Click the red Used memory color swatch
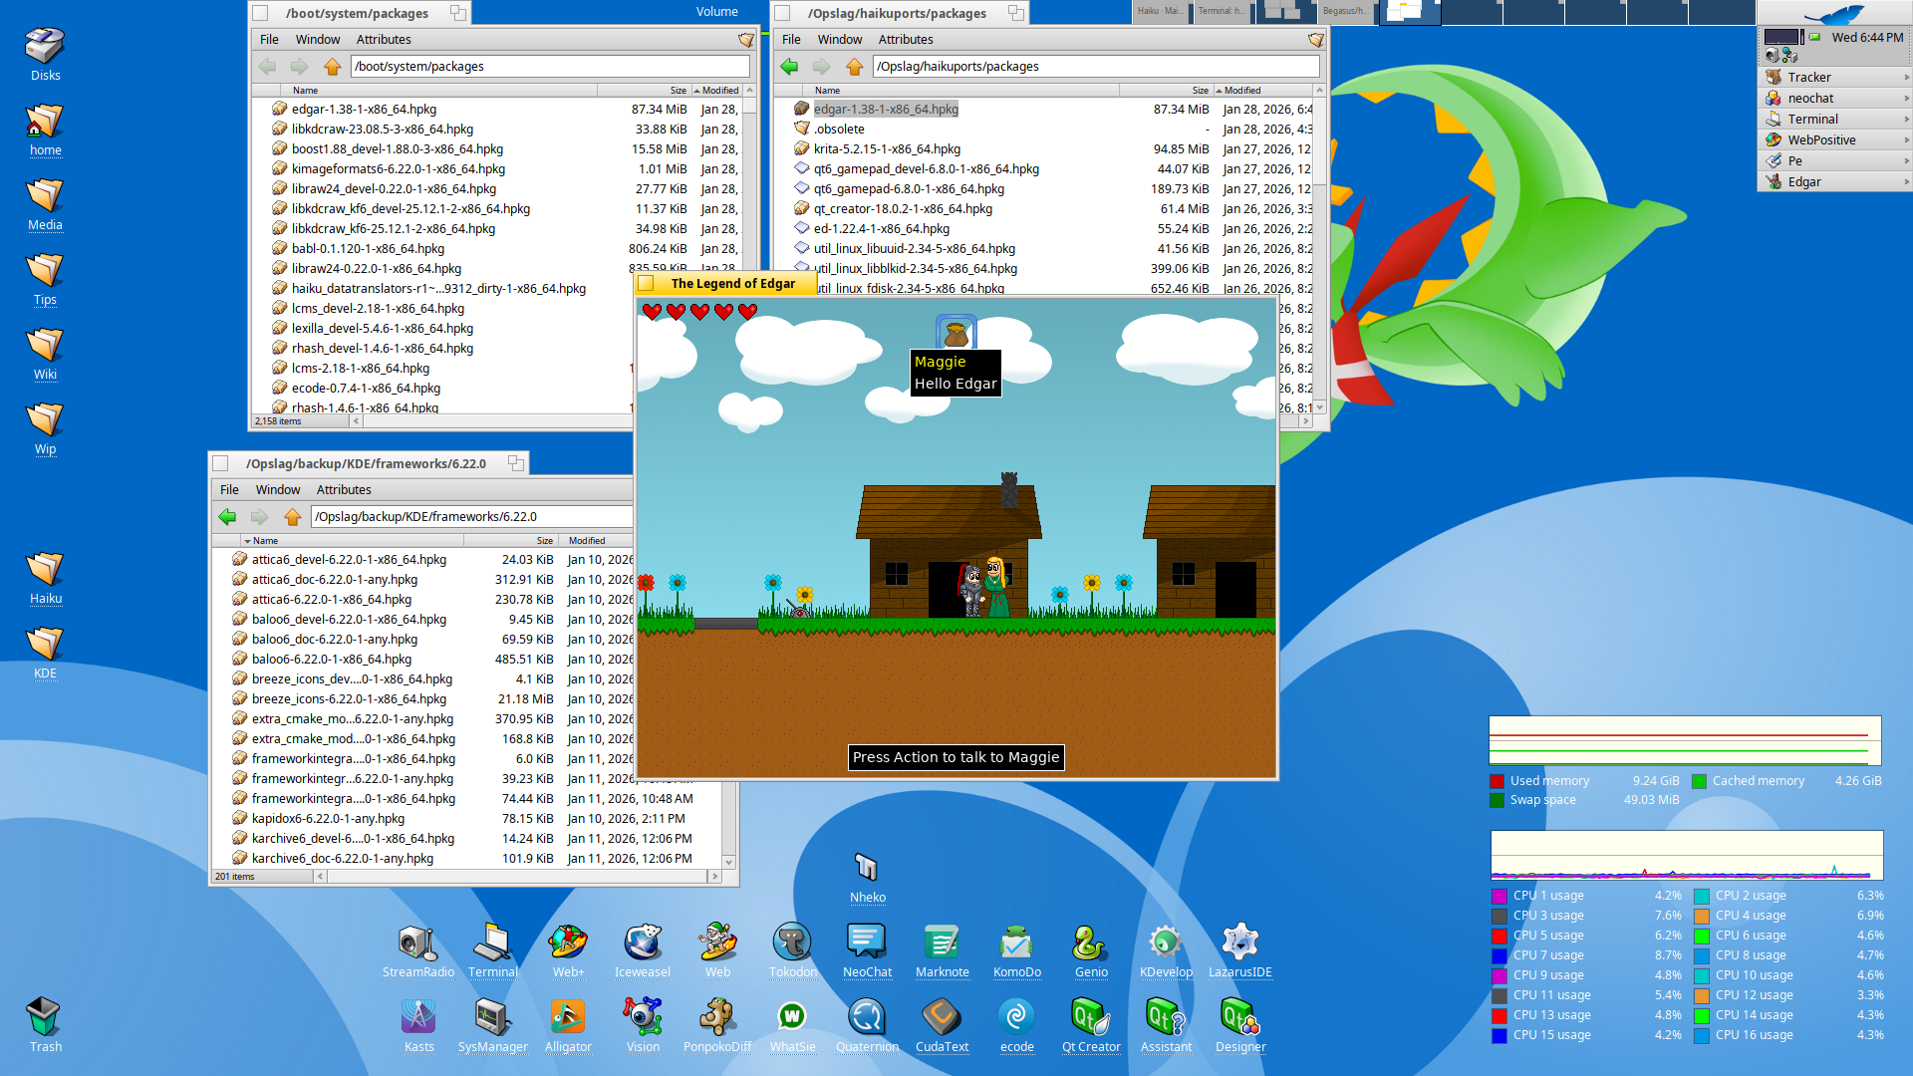Image resolution: width=1913 pixels, height=1076 pixels. [1497, 781]
